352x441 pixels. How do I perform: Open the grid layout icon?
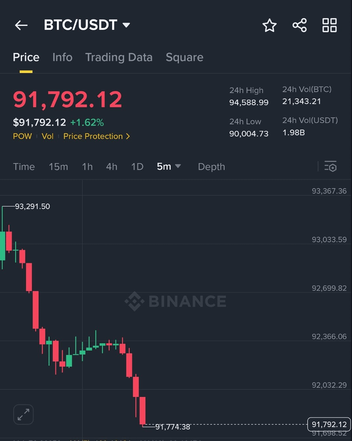[329, 25]
